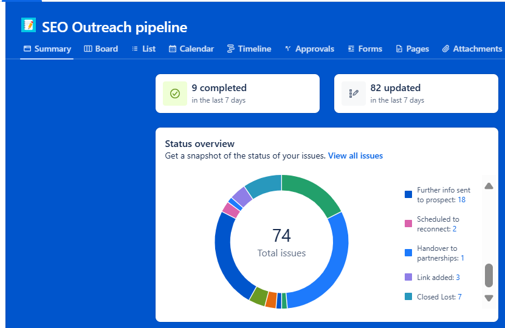Click the Link added count 3

point(458,278)
